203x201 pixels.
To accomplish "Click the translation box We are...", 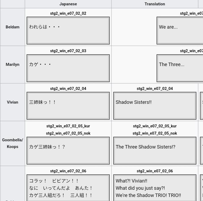I will tap(180, 30).
